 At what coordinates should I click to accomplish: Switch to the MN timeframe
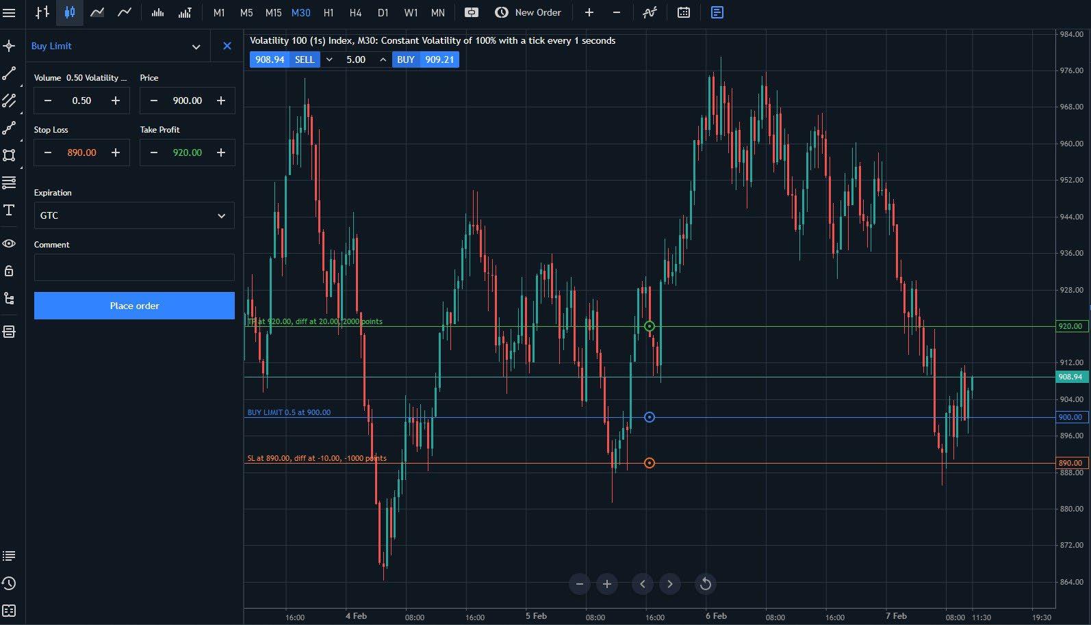pyautogui.click(x=438, y=12)
